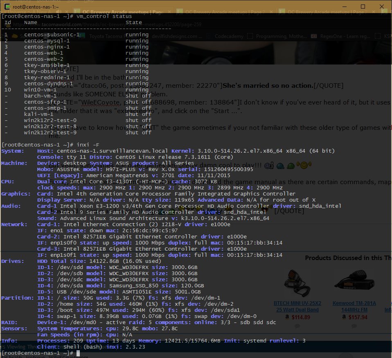Viewport: 392px width, 358px height.
Task: Click the motherboard model H97I-PLUS
Action: pos(120,169)
